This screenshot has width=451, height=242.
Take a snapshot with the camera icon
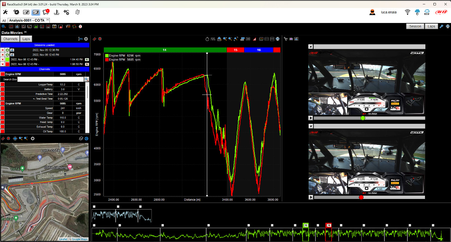pos(291,39)
